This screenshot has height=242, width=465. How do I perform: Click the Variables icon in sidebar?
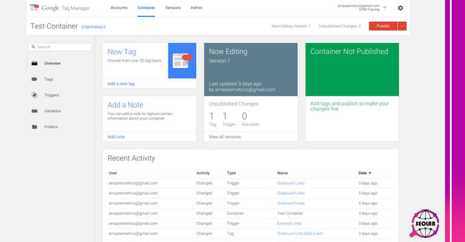[35, 111]
